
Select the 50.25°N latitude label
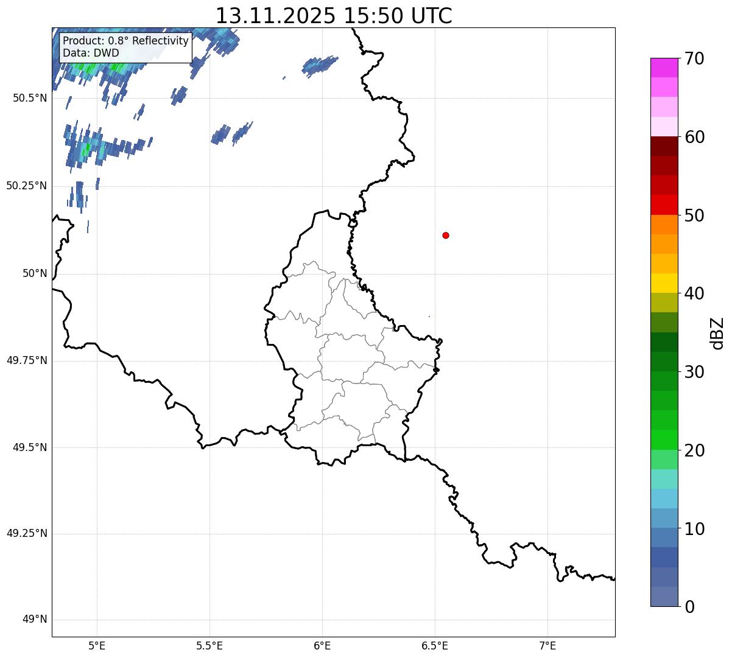tap(27, 186)
